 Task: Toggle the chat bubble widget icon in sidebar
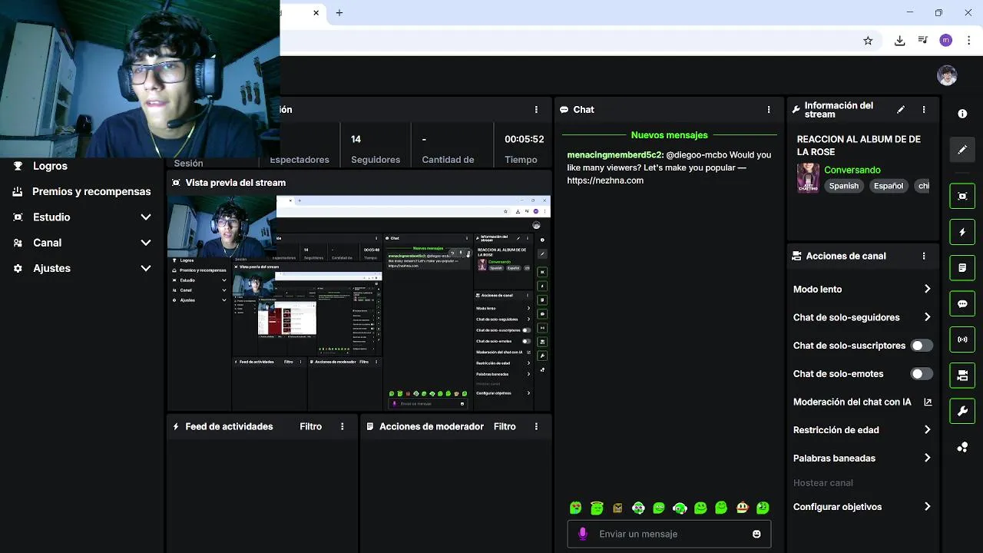(x=962, y=303)
